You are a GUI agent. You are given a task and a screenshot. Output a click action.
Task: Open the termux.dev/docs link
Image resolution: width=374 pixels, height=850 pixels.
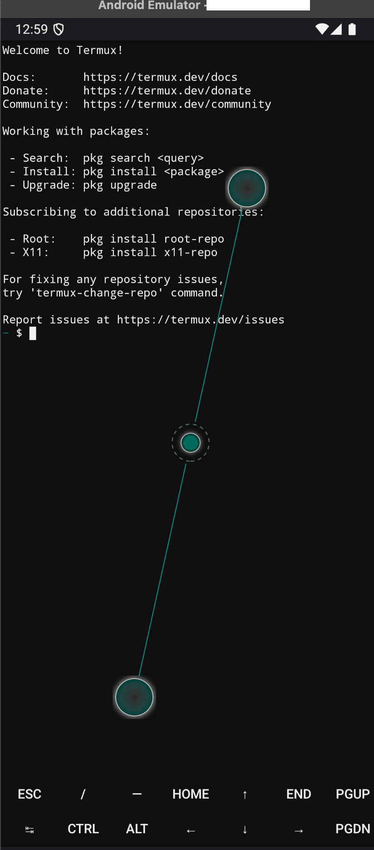tap(160, 77)
